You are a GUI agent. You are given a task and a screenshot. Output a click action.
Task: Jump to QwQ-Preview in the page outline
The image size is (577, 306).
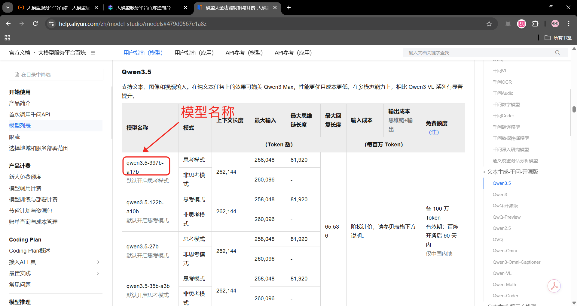(506, 217)
